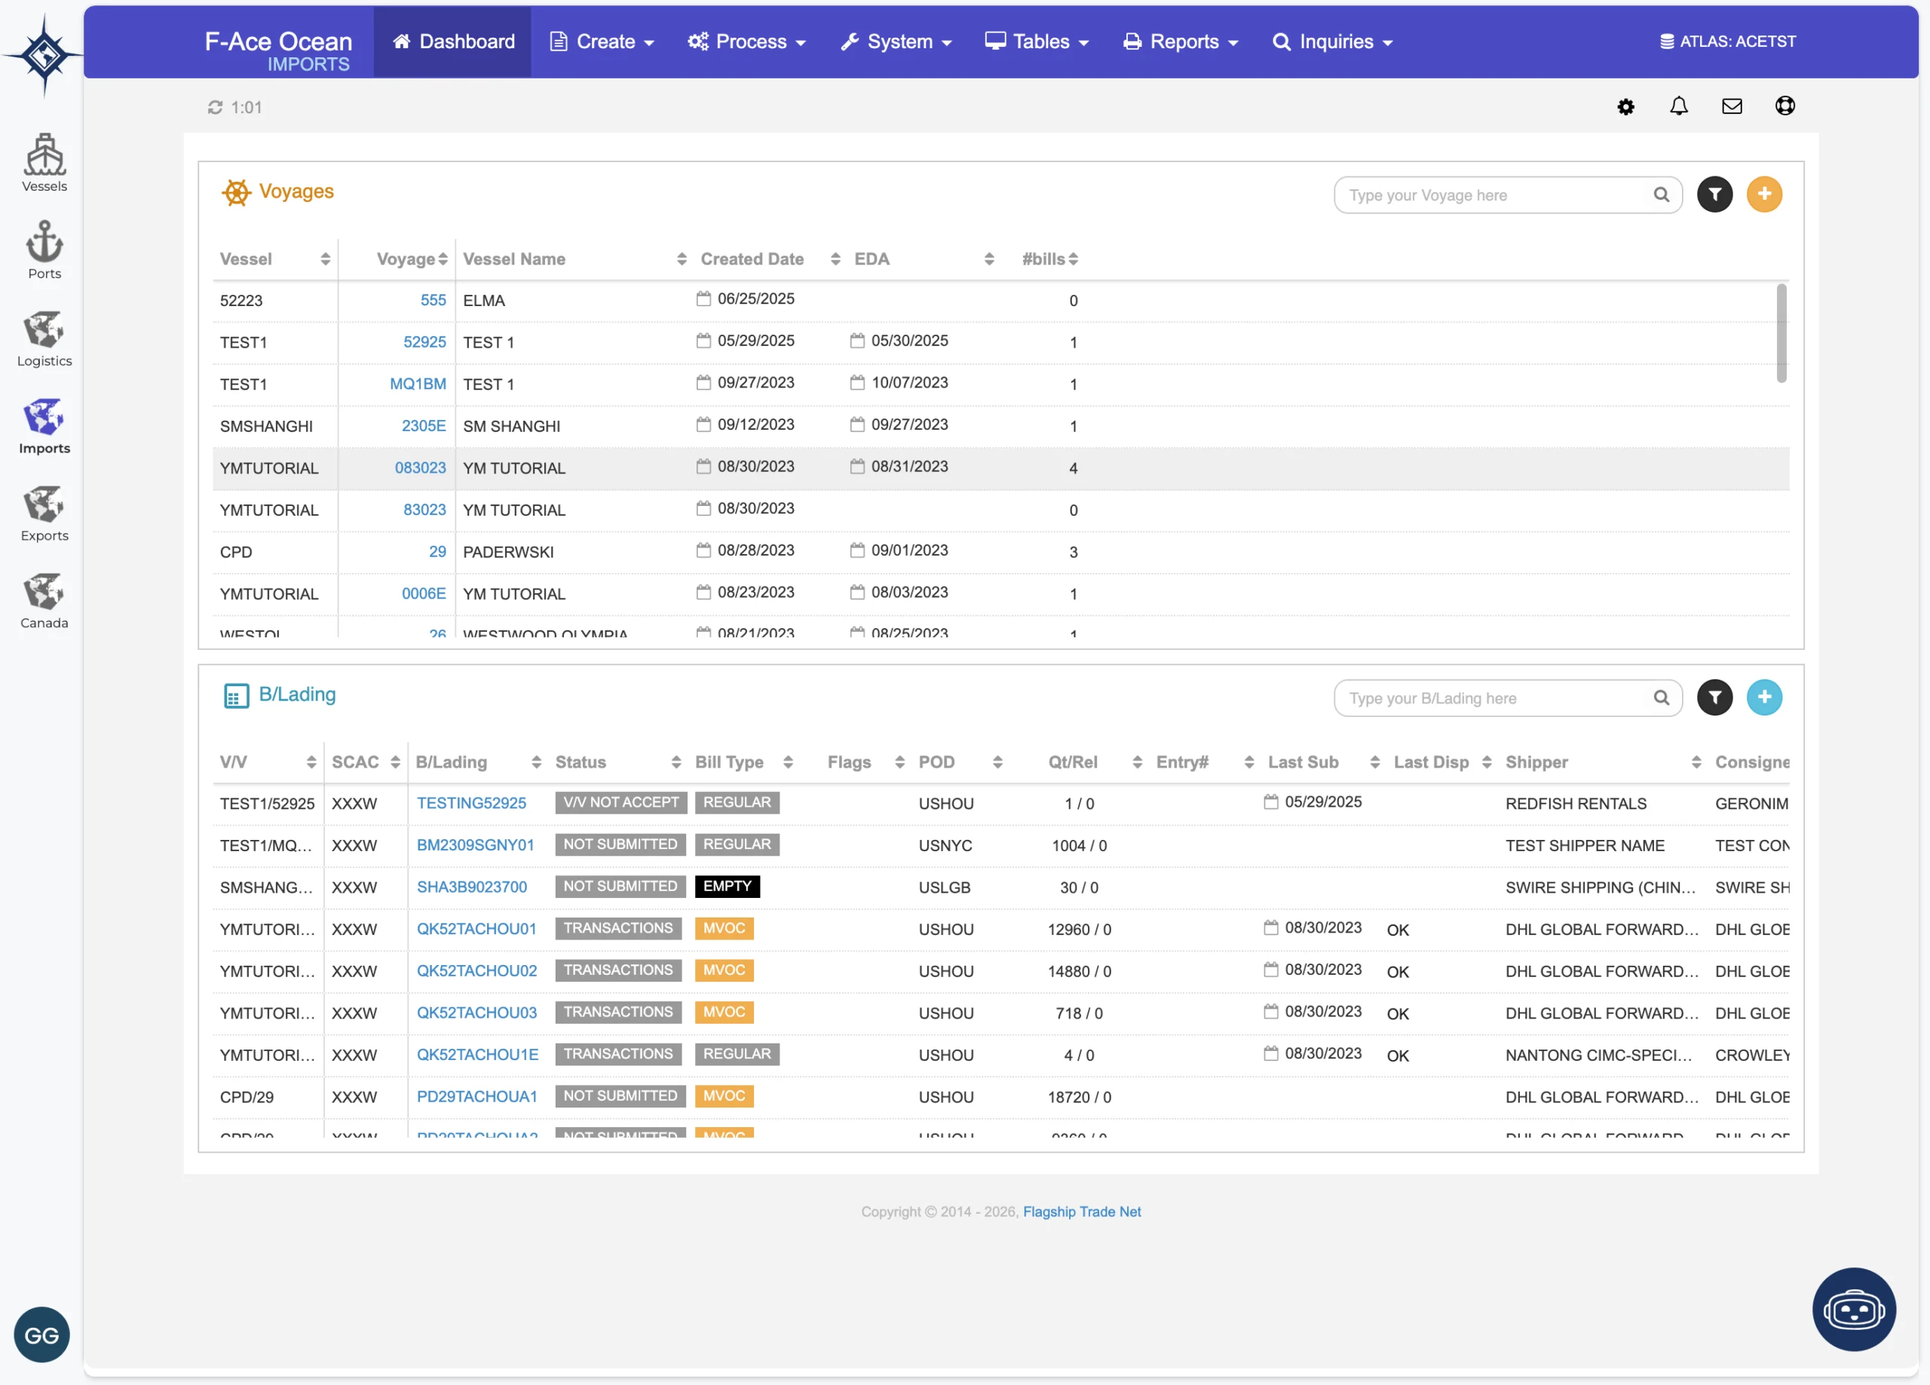Open bill QK52TACHOU01 link
Screen dimensions: 1930x1385
[476, 929]
